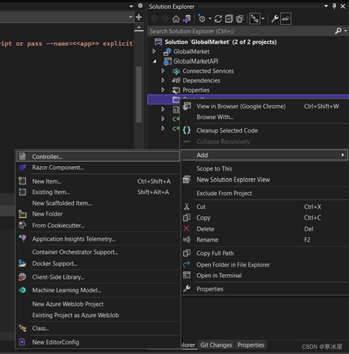Choose Existing Project as Azure WebJob
The height and width of the screenshot is (354, 349).
[98, 315]
